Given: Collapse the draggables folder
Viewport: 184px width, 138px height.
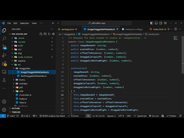Looking at the screenshot, I should [x=24, y=68].
